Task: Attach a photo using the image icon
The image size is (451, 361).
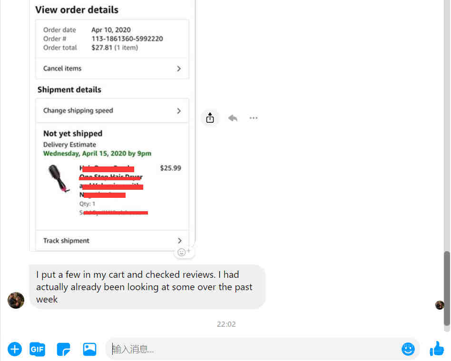Action: pyautogui.click(x=89, y=349)
